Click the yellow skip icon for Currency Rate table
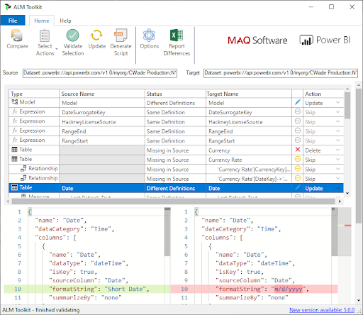This screenshot has width=363, height=315. click(298, 159)
